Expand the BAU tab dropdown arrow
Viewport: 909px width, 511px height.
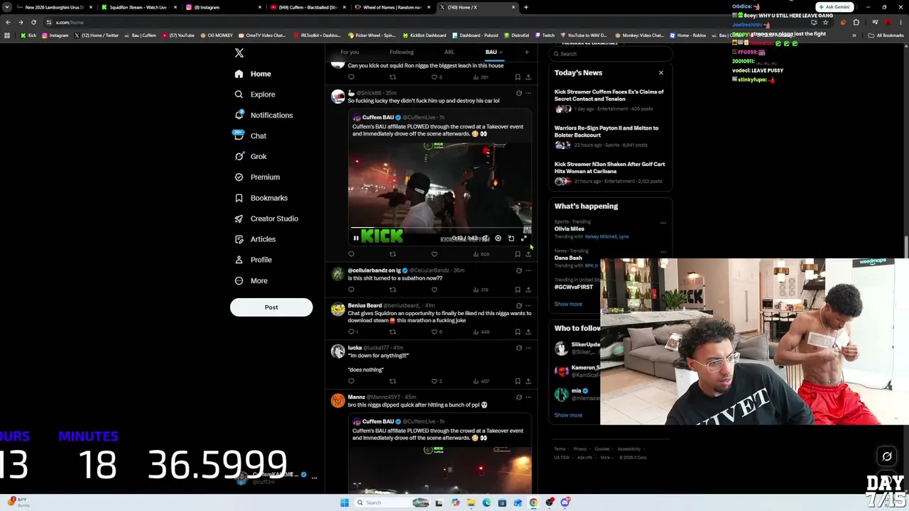[x=501, y=52]
